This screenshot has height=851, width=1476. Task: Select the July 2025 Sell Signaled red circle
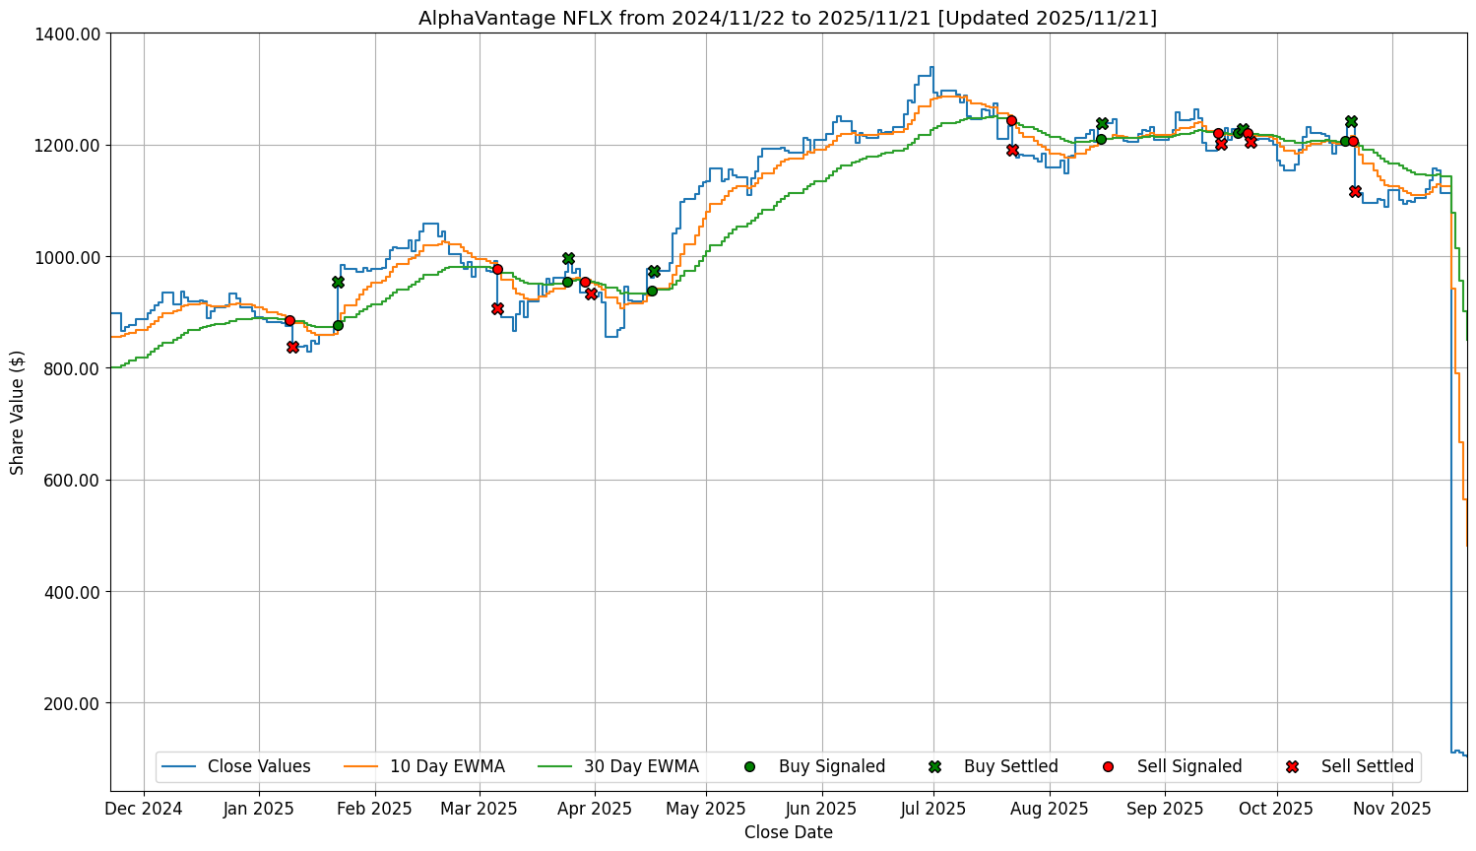[x=1011, y=120]
